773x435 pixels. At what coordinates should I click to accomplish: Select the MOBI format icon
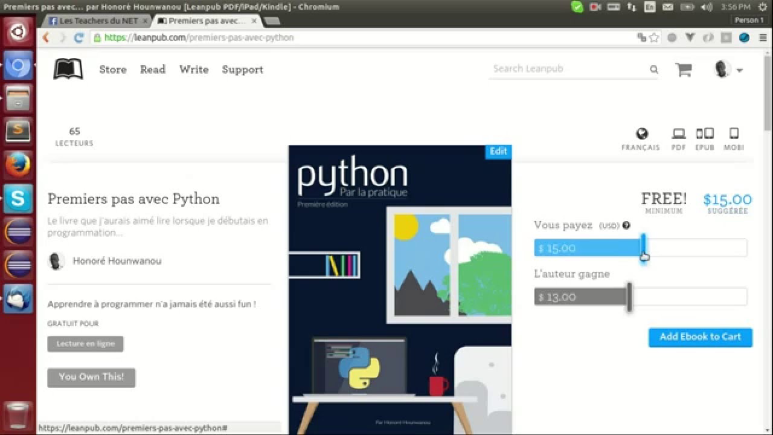[734, 134]
